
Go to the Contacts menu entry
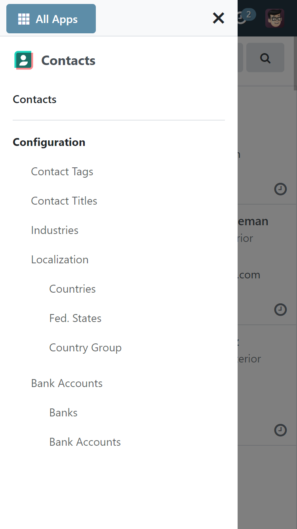(35, 100)
